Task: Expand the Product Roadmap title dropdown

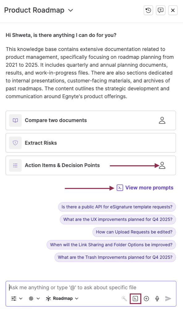Action: point(70,10)
